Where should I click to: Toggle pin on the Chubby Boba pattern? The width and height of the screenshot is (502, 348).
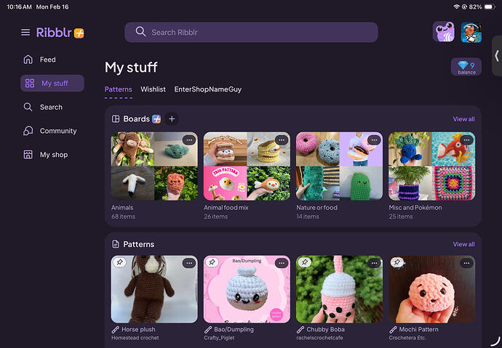click(x=305, y=262)
